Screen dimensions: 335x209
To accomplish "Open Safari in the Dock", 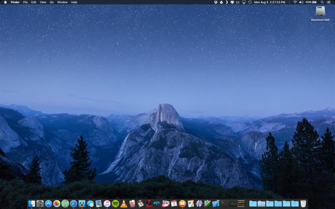I will (x=73, y=204).
